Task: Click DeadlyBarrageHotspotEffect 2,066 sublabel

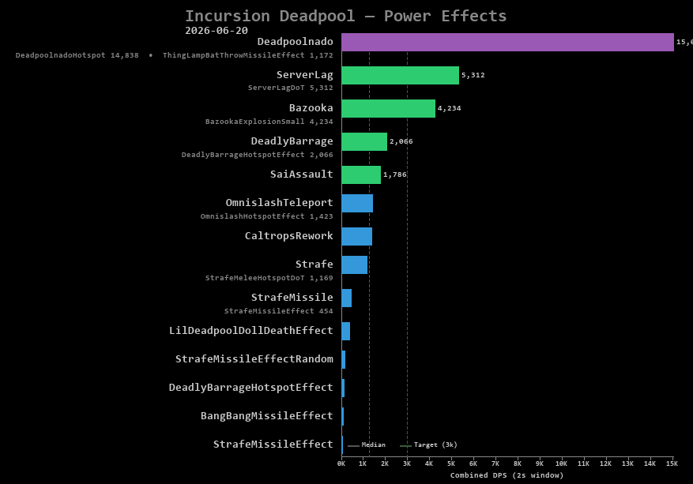Action: [257, 155]
